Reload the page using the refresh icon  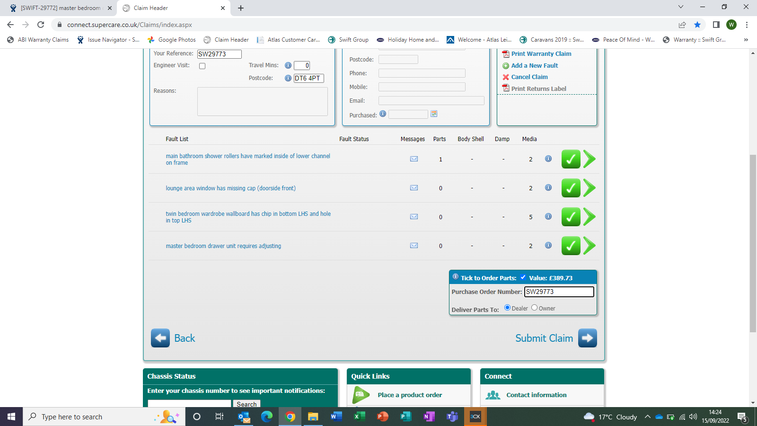click(x=41, y=25)
